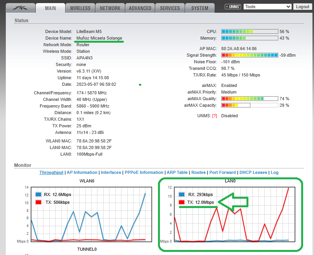The width and height of the screenshot is (314, 255).
Task: Open the NETWORK tab
Action: click(110, 8)
